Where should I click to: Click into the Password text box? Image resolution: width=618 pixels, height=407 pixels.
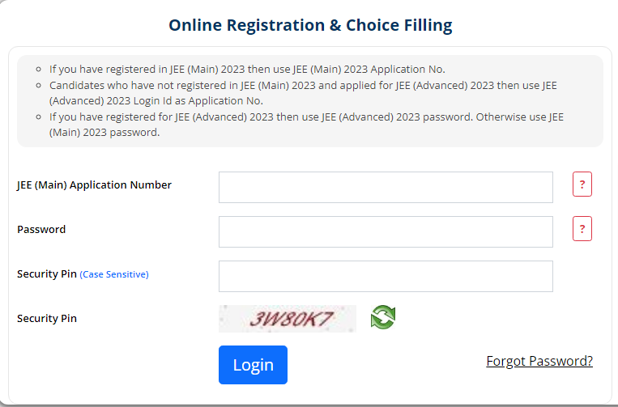click(386, 231)
